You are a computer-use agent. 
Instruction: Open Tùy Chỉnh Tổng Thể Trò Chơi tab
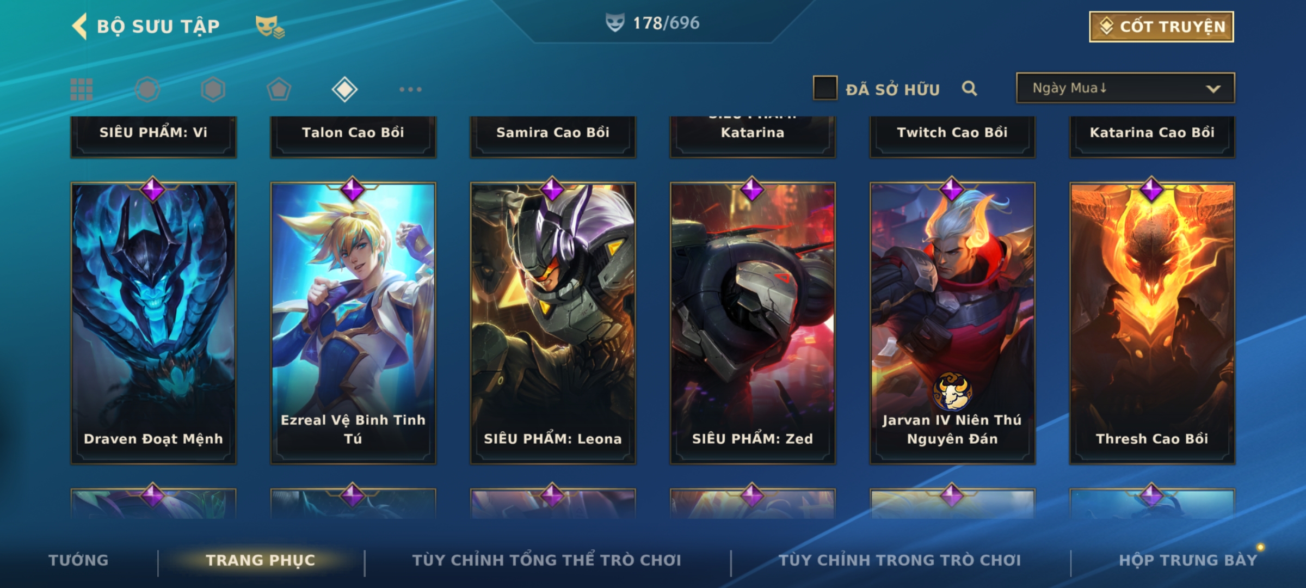pos(547,560)
